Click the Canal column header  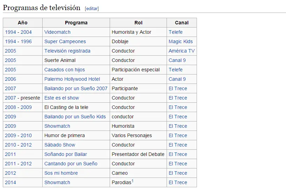coord(182,23)
